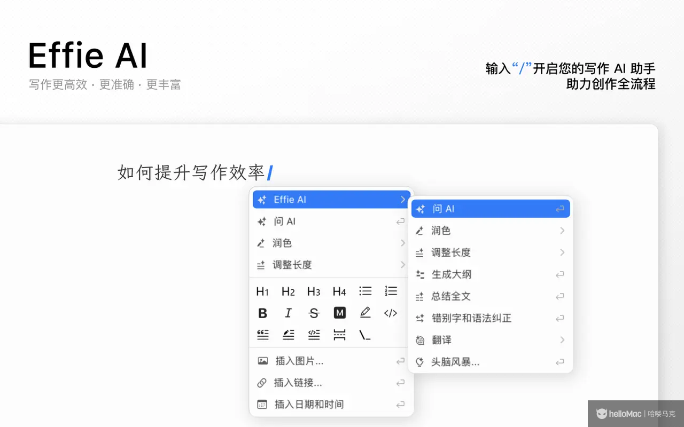Insert inline code with </> icon
Image resolution: width=684 pixels, height=427 pixels.
coord(391,313)
